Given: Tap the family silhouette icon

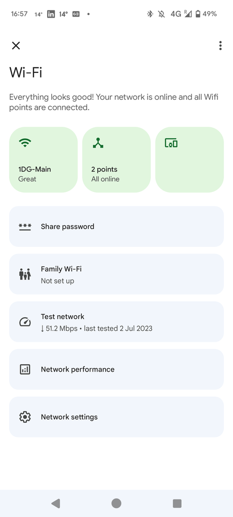Looking at the screenshot, I should click(25, 274).
